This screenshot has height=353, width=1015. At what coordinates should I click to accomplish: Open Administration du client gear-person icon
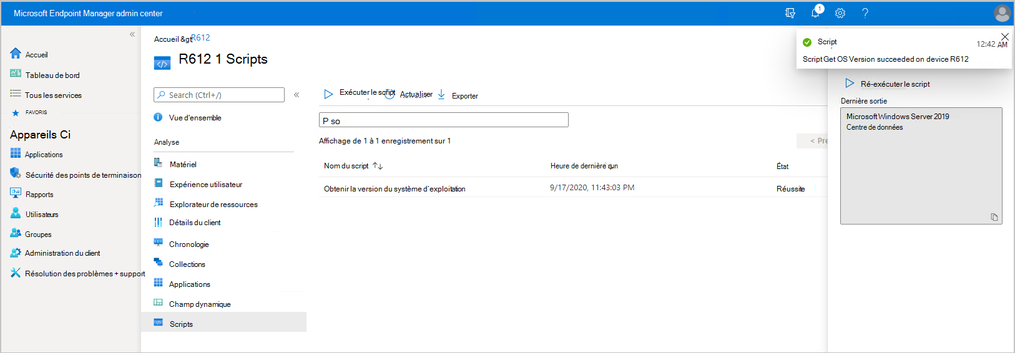[x=16, y=253]
